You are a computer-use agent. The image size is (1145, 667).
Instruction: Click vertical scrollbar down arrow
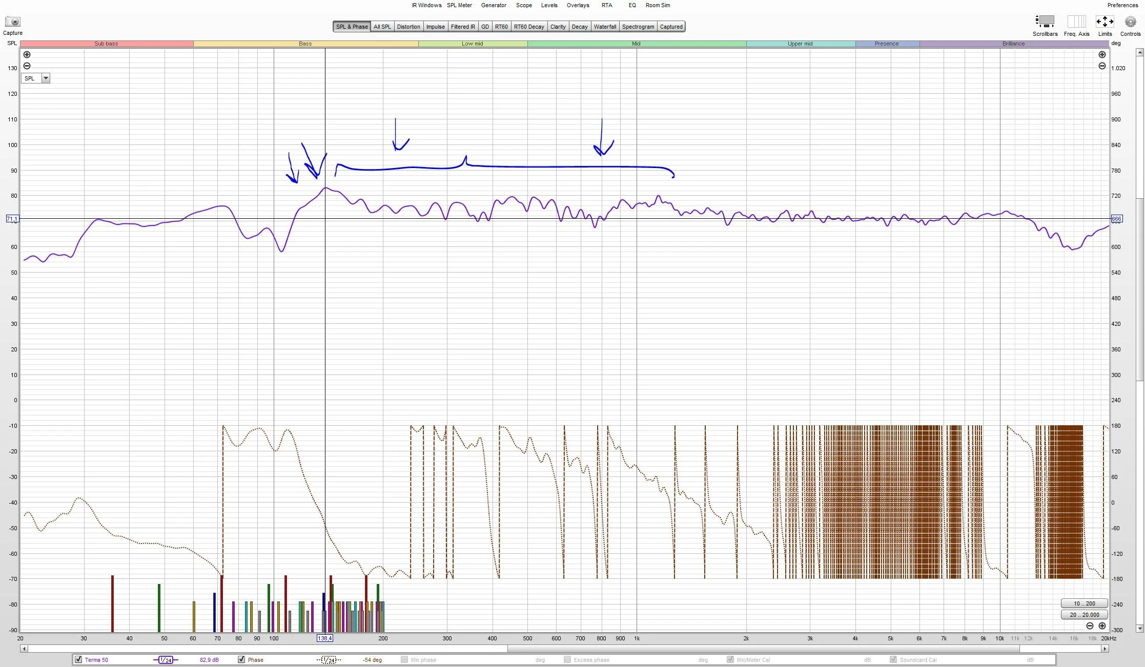1140,629
